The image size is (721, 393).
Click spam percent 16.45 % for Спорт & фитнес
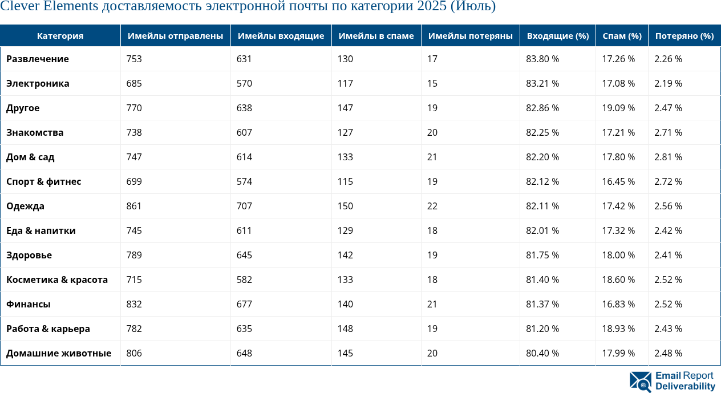618,181
